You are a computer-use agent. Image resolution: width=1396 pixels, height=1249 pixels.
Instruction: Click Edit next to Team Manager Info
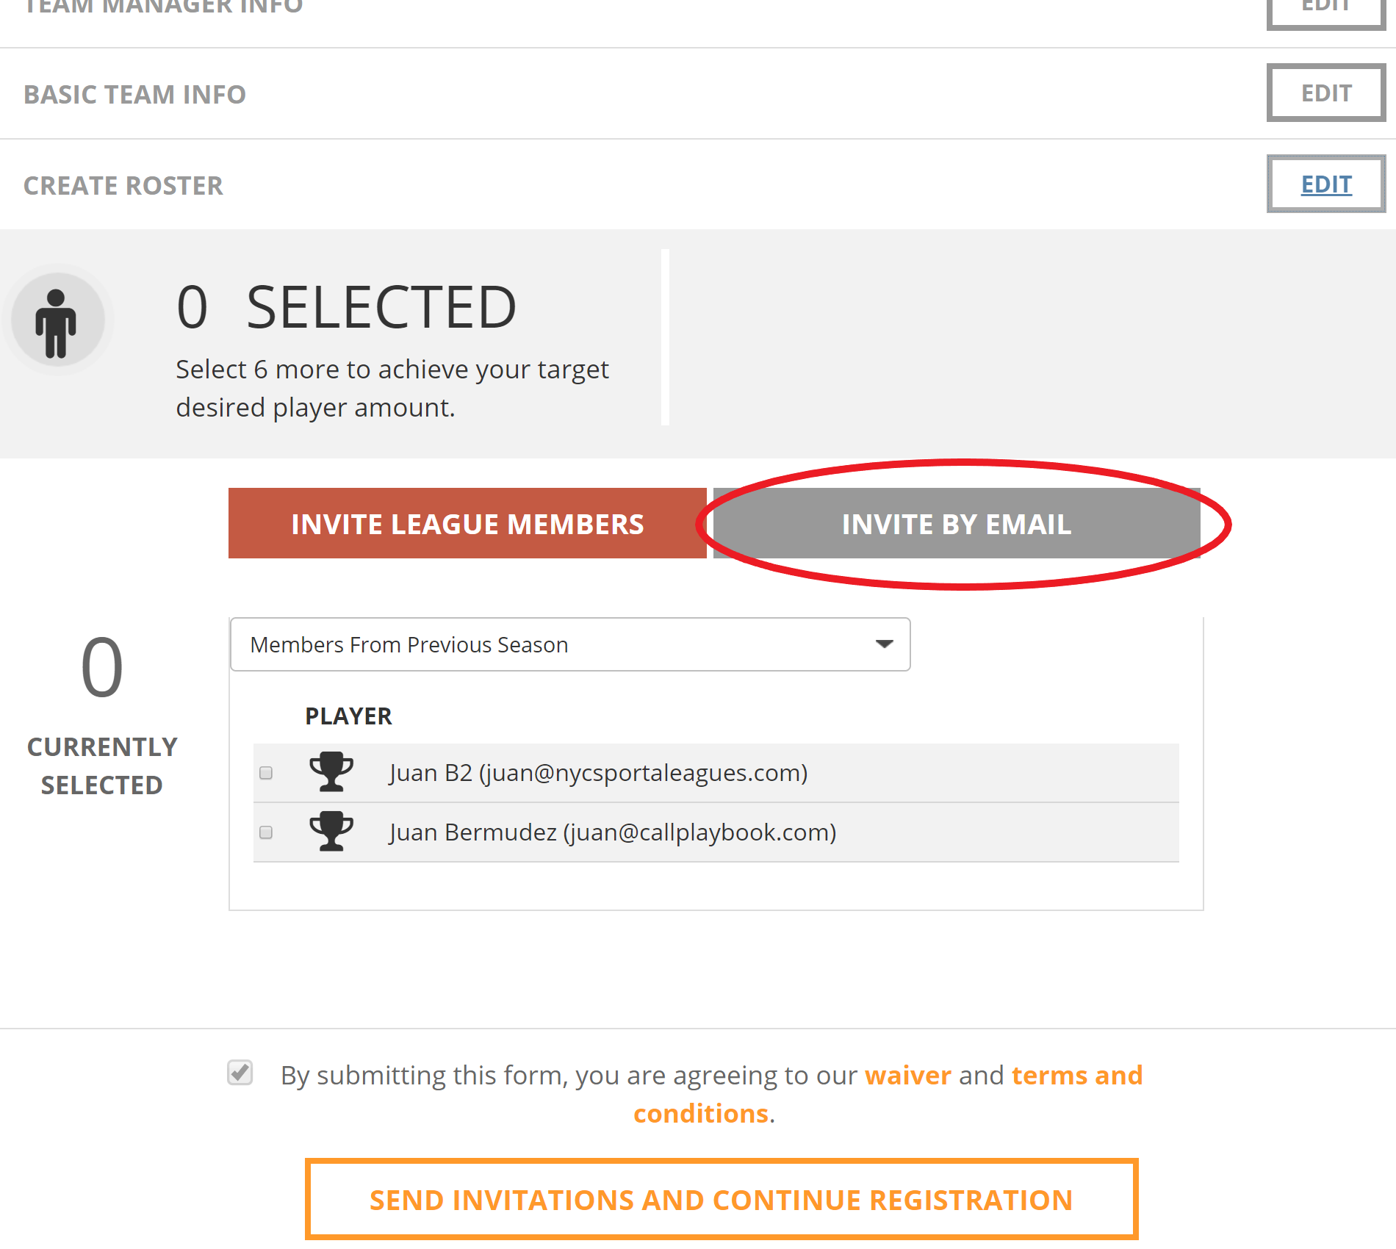click(x=1325, y=6)
